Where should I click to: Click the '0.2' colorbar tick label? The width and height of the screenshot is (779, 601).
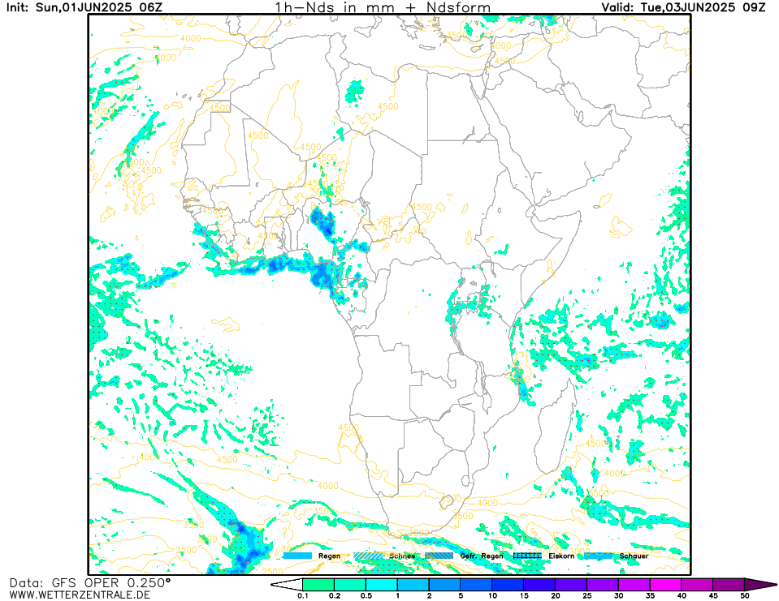(335, 596)
